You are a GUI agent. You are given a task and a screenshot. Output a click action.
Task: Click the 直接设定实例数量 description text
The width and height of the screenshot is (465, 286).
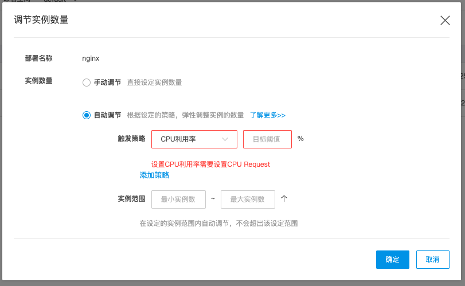[x=154, y=83]
